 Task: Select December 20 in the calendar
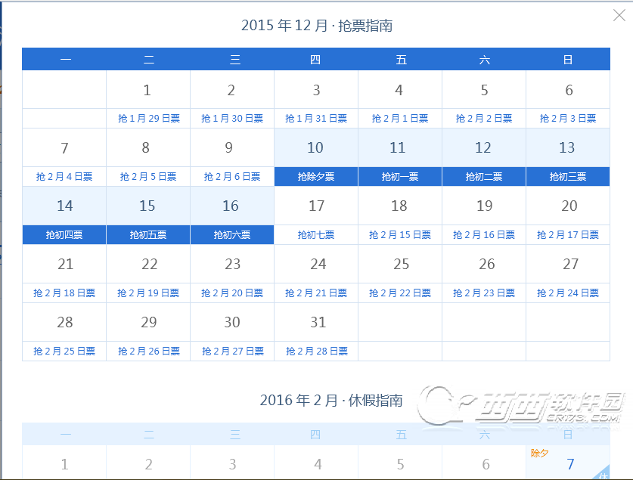point(569,206)
